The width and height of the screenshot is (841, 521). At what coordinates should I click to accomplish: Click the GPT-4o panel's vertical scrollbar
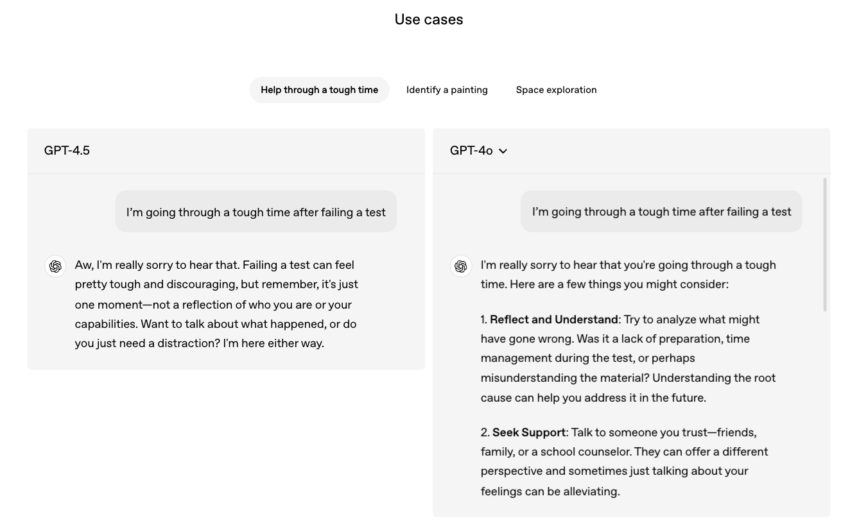coord(825,245)
